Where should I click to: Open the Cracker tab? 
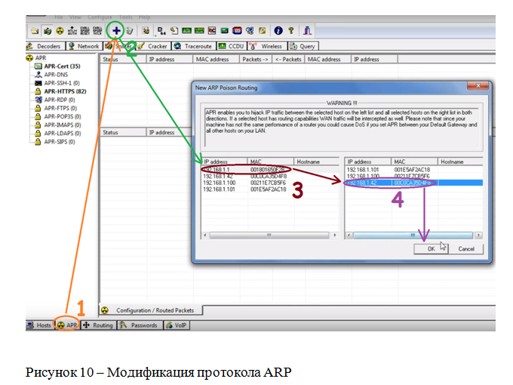coord(154,46)
